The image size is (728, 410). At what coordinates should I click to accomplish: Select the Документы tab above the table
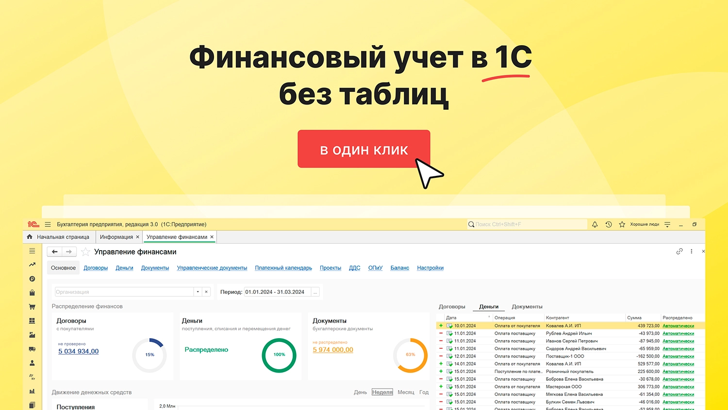[527, 307]
